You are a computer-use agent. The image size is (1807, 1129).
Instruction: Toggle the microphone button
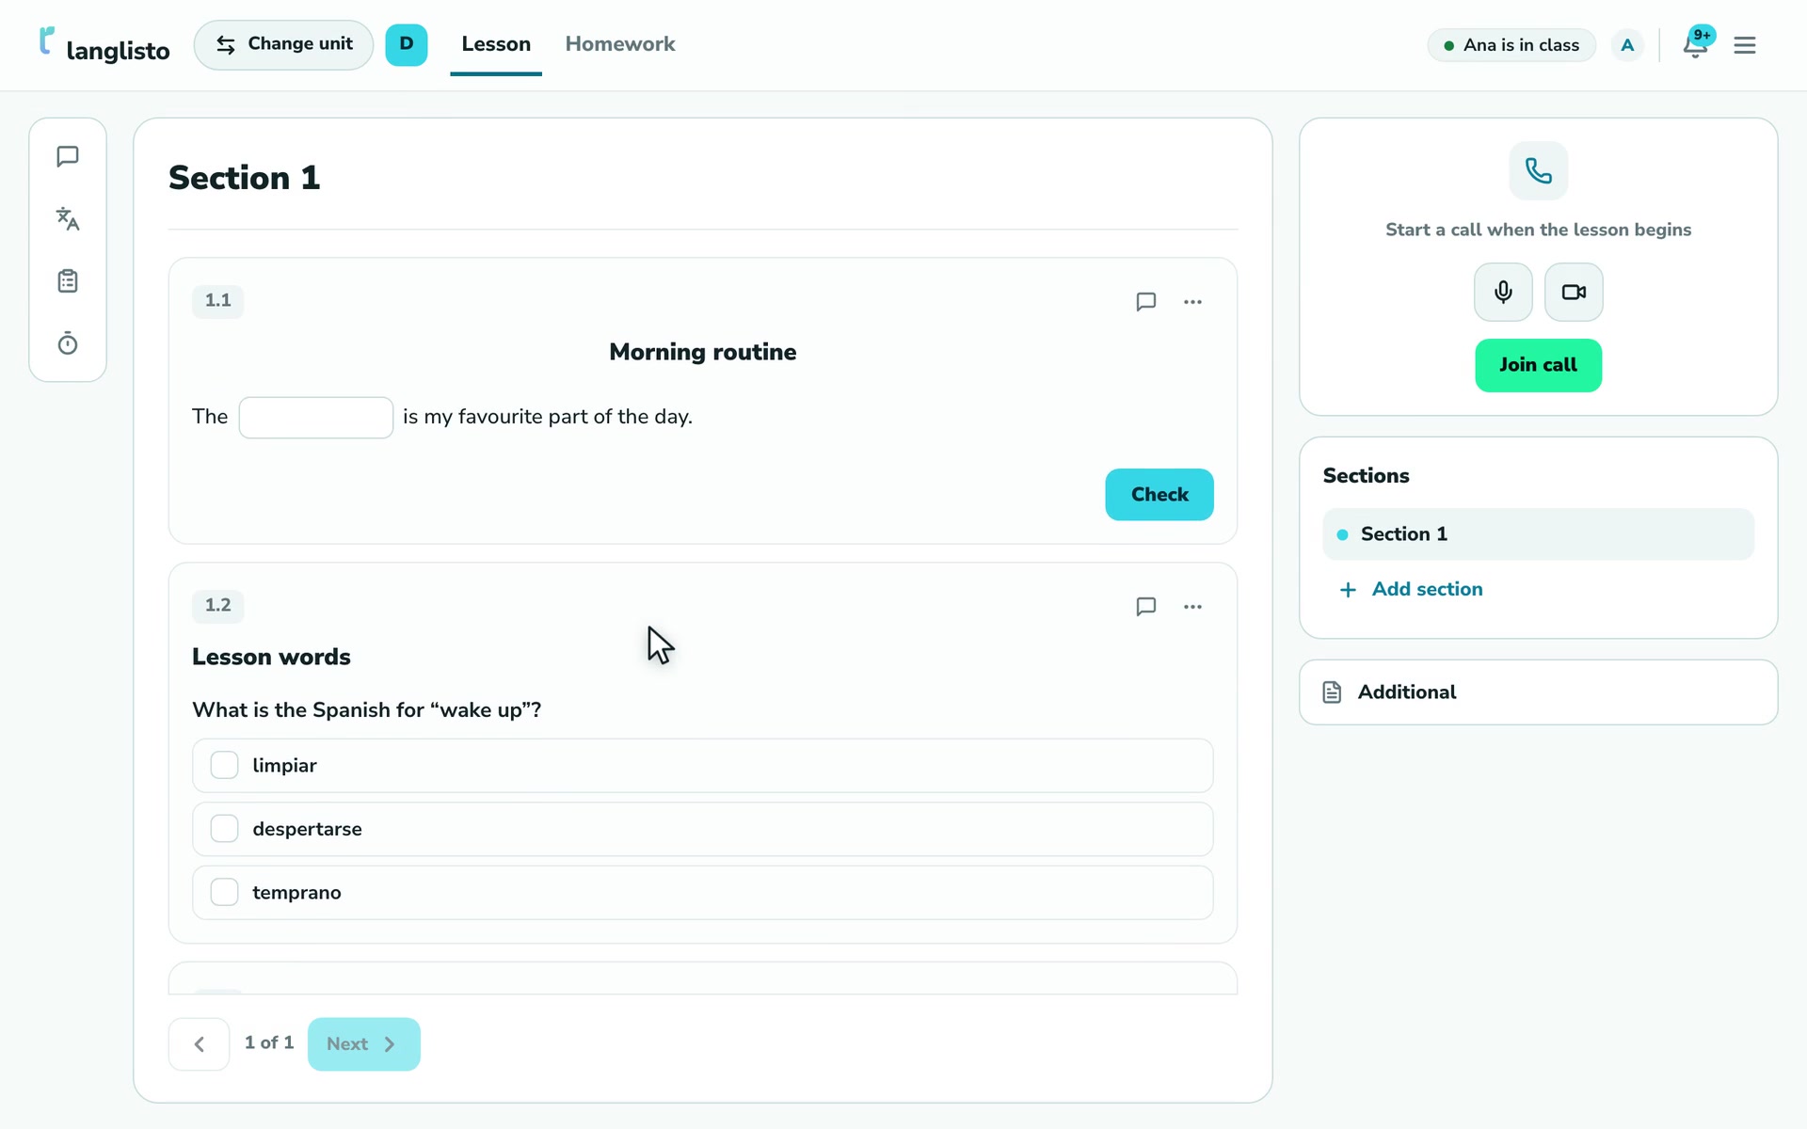coord(1503,292)
